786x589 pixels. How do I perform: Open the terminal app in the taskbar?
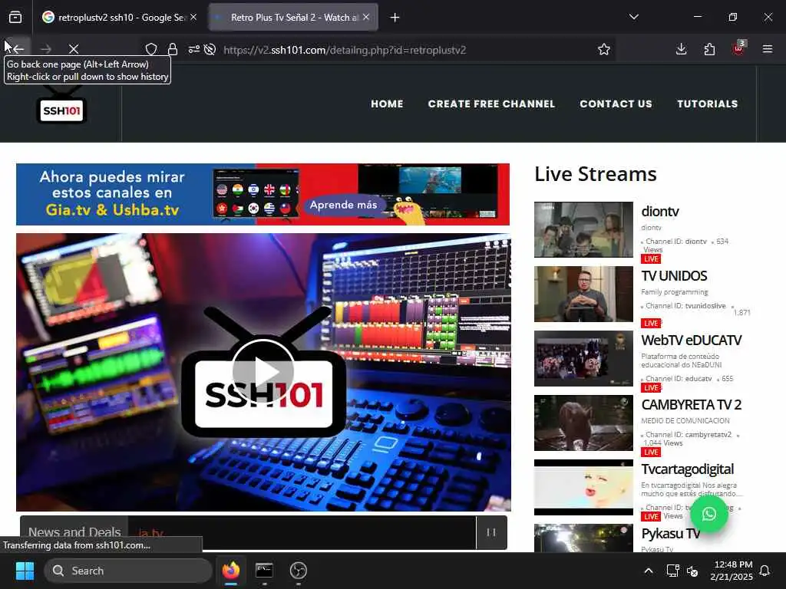(264, 571)
